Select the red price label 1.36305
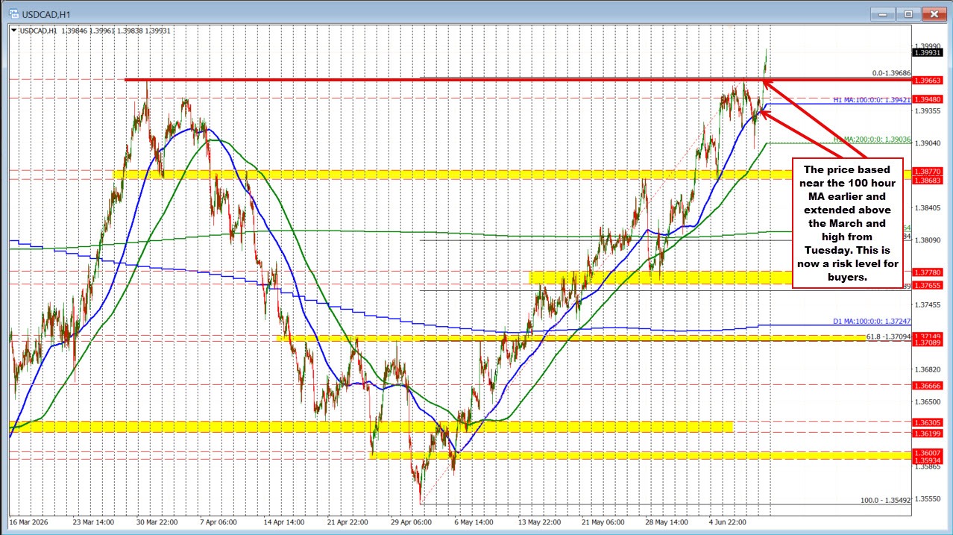The height and width of the screenshot is (535, 953). 928,422
